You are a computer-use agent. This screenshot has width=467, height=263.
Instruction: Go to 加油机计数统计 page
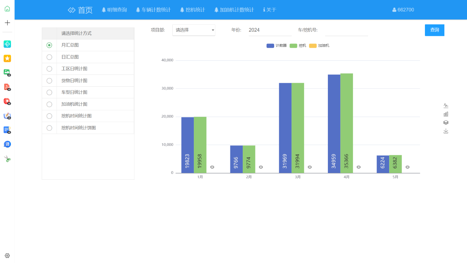pyautogui.click(x=234, y=10)
